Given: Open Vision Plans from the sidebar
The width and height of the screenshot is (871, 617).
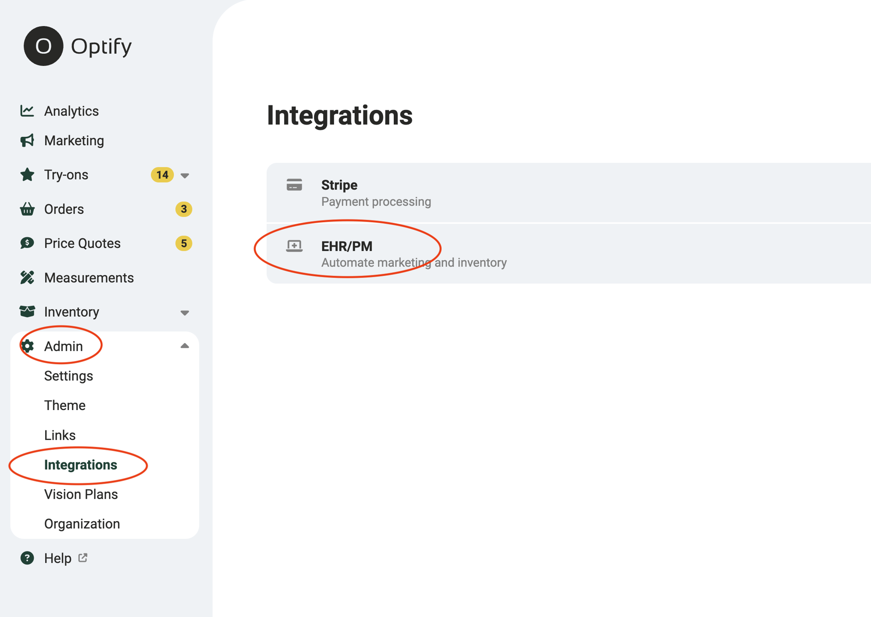Looking at the screenshot, I should [x=81, y=494].
